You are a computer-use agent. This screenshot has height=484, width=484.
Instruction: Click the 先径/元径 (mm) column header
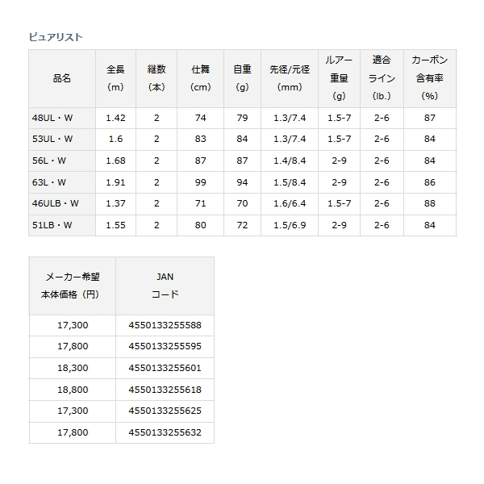[x=290, y=78]
